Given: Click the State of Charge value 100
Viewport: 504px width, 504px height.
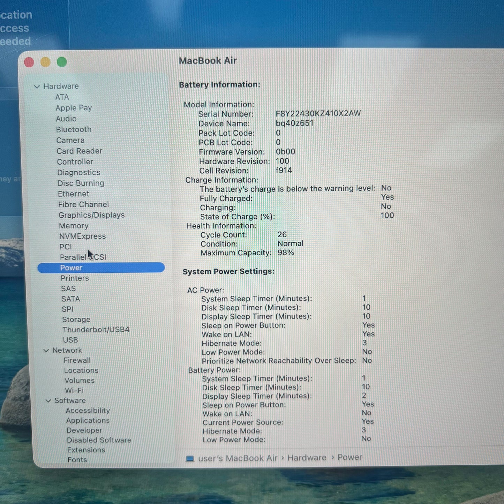Looking at the screenshot, I should (387, 216).
